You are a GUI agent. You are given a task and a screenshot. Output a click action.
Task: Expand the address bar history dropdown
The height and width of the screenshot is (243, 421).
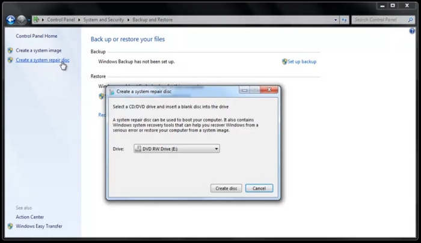click(336, 20)
